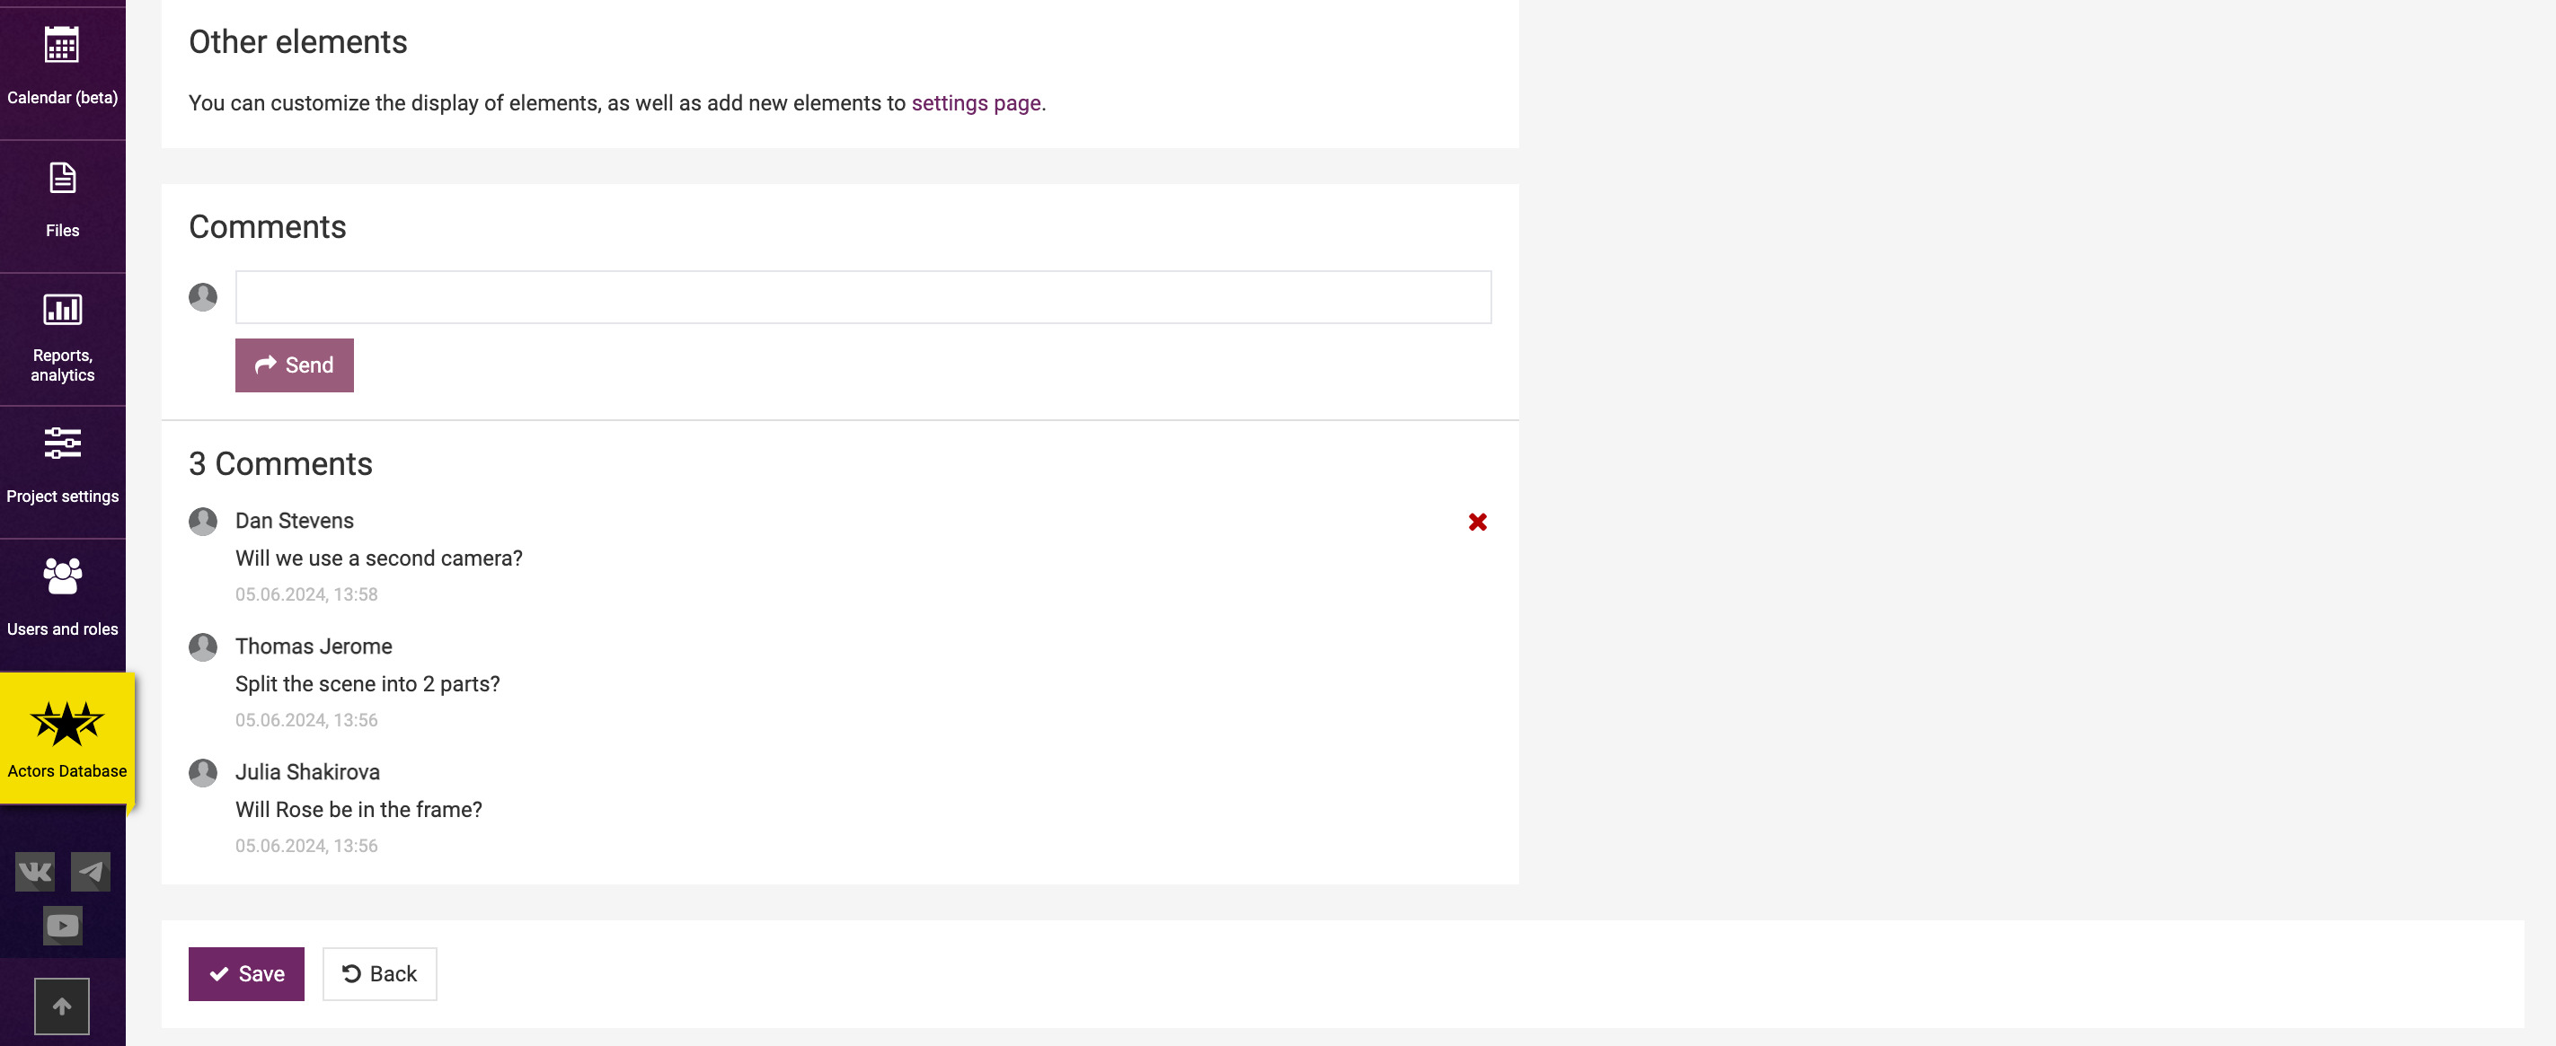This screenshot has width=2556, height=1046.
Task: Click Thomas Jerome's avatar icon
Action: tap(203, 647)
